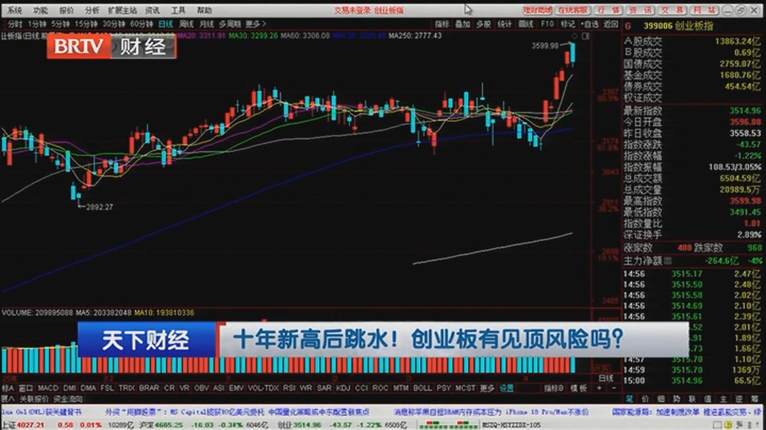Toggle the 自选 watchlist marker
This screenshot has width=766, height=430.
590,24
